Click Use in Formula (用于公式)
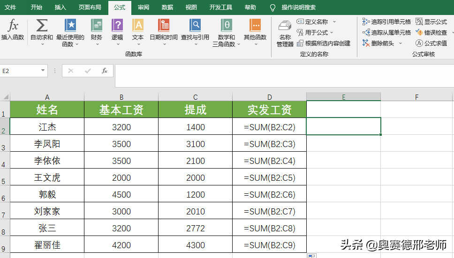This screenshot has width=454, height=258. click(x=312, y=32)
